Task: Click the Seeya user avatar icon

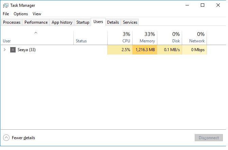Action: click(x=13, y=50)
